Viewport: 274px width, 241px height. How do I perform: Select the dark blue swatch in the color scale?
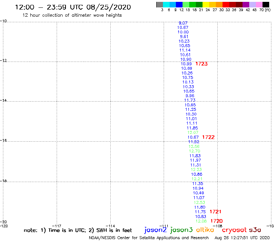point(179,5)
